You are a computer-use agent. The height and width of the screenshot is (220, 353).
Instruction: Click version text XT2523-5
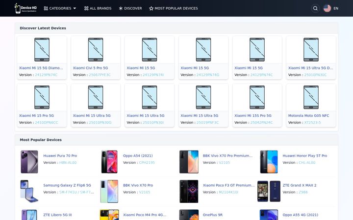coord(312,122)
